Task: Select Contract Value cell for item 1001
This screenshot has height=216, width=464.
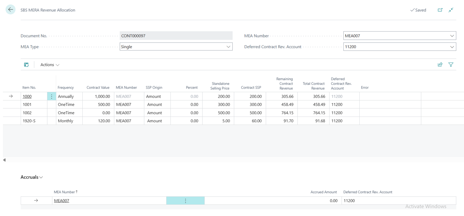Action: (x=98, y=105)
